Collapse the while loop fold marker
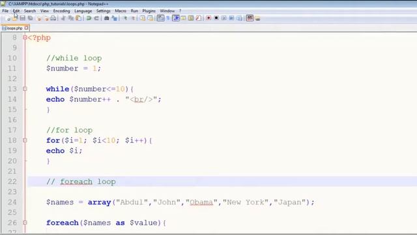The height and width of the screenshot is (235, 417). tap(25, 89)
